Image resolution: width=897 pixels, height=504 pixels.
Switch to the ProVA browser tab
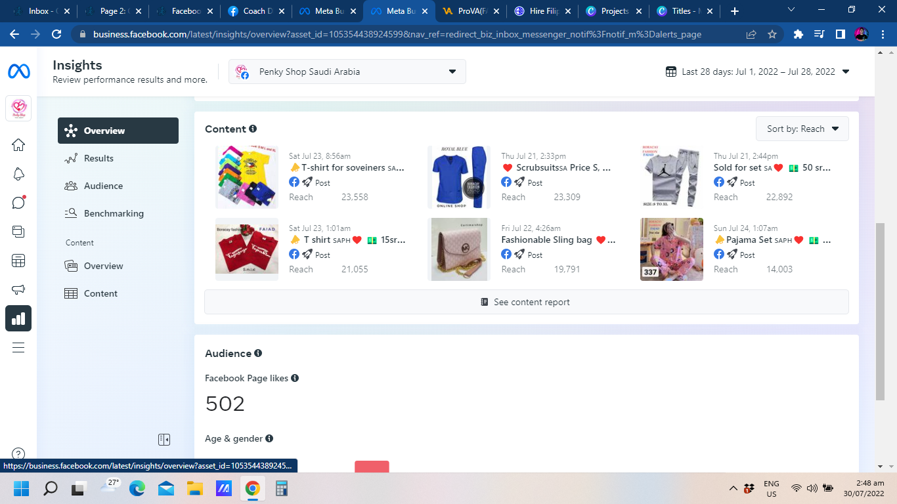(471, 11)
